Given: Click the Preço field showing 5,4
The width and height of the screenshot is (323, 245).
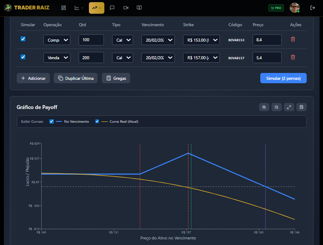Looking at the screenshot, I should coord(267,57).
